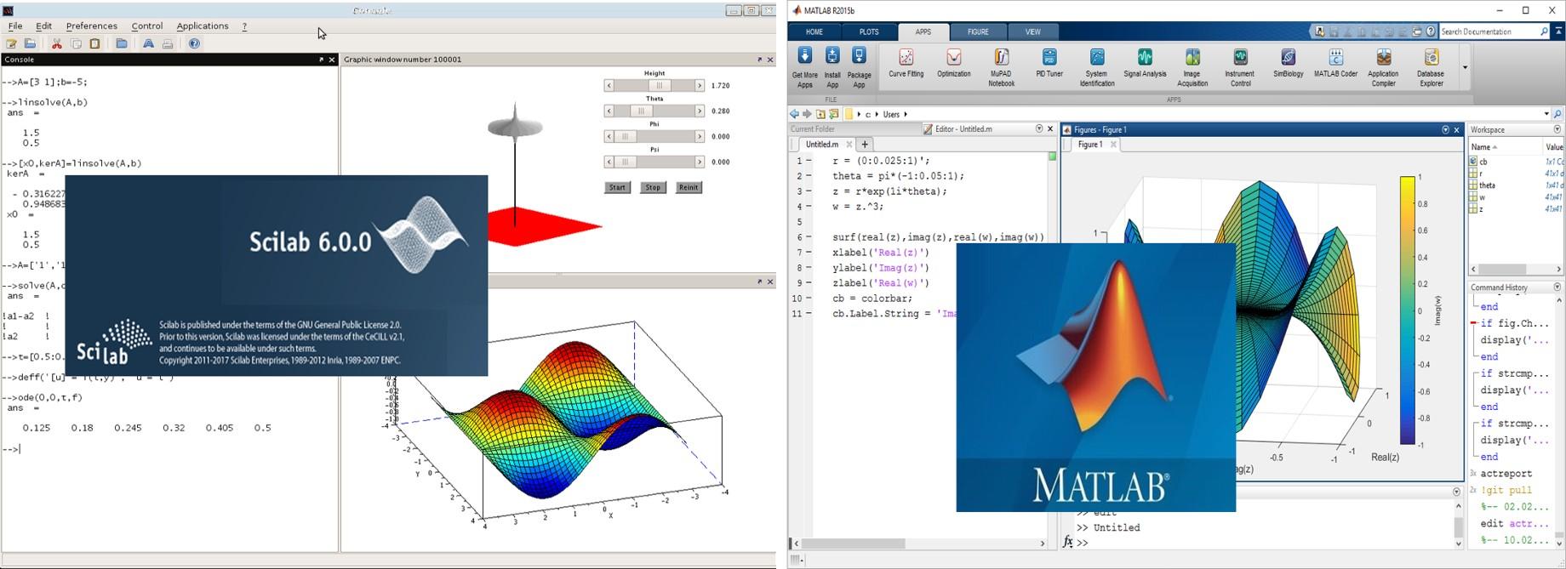Click the search magnifier in MATLAB address bar
The width and height of the screenshot is (1566, 569).
[x=1557, y=114]
